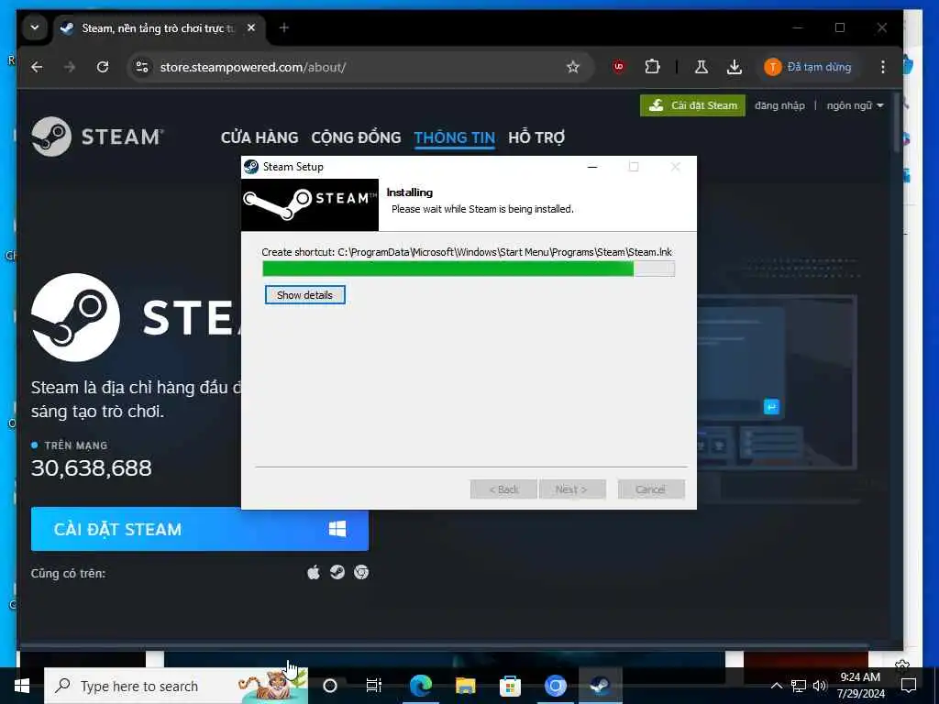Open the notification center icon
Image resolution: width=939 pixels, height=704 pixels.
pos(909,686)
